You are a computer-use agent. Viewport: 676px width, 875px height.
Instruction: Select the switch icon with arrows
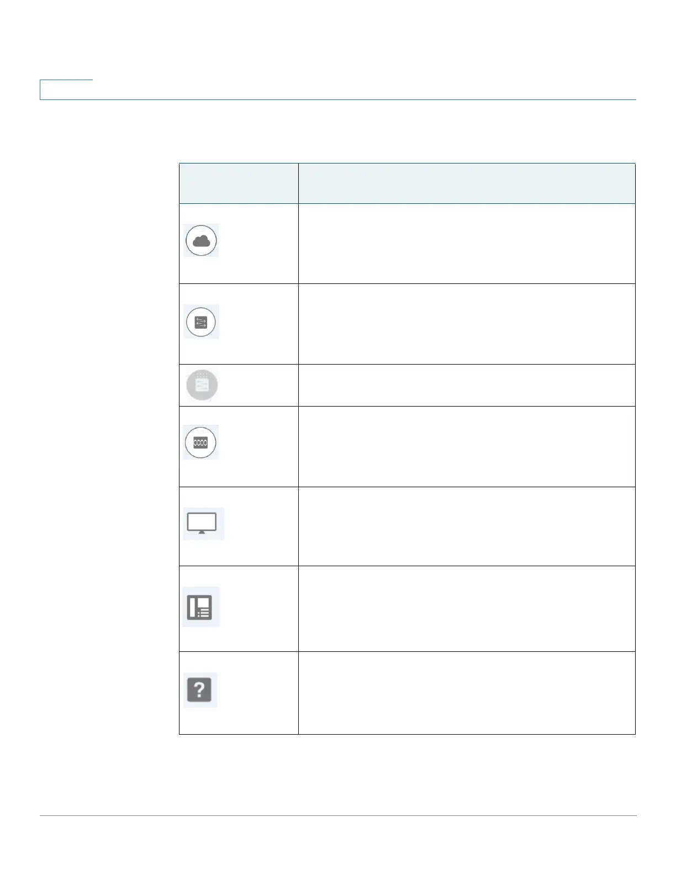pos(201,321)
